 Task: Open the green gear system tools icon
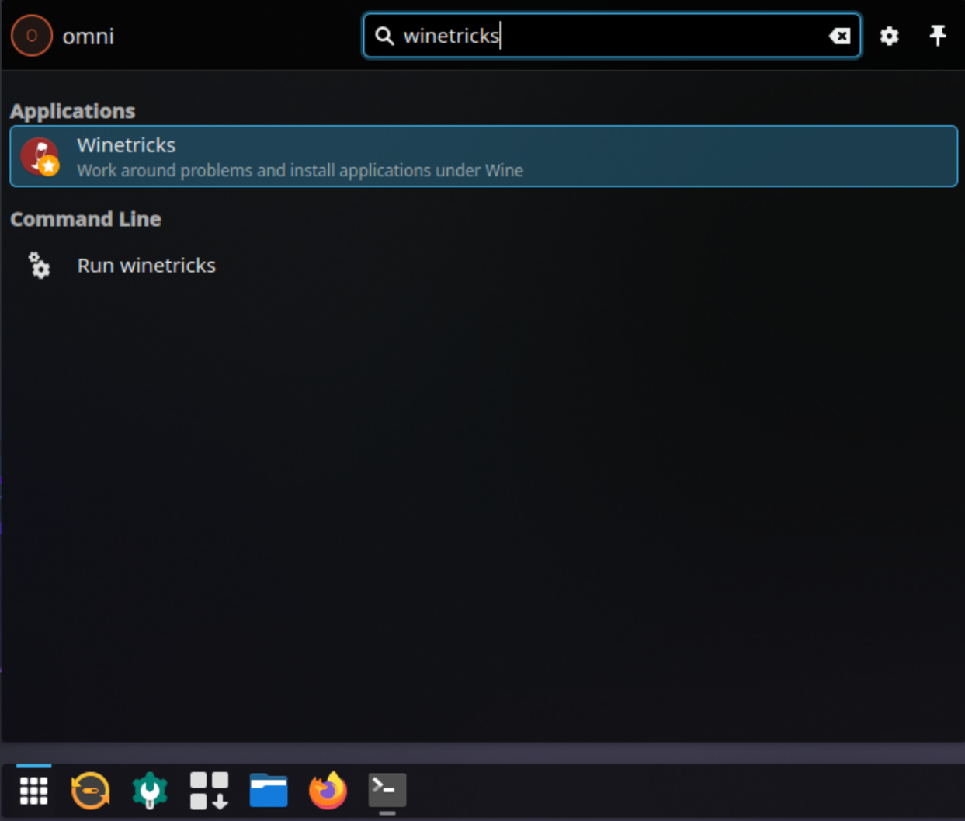point(150,791)
